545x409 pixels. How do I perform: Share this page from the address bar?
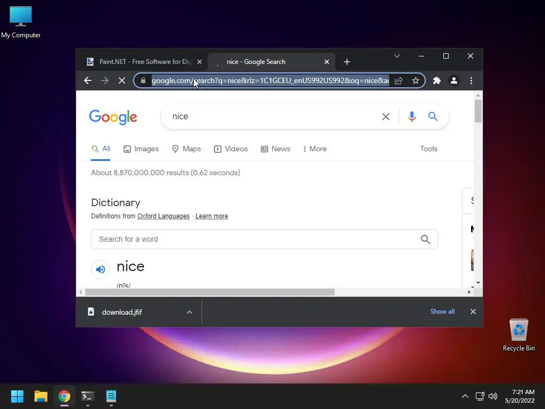pyautogui.click(x=399, y=81)
